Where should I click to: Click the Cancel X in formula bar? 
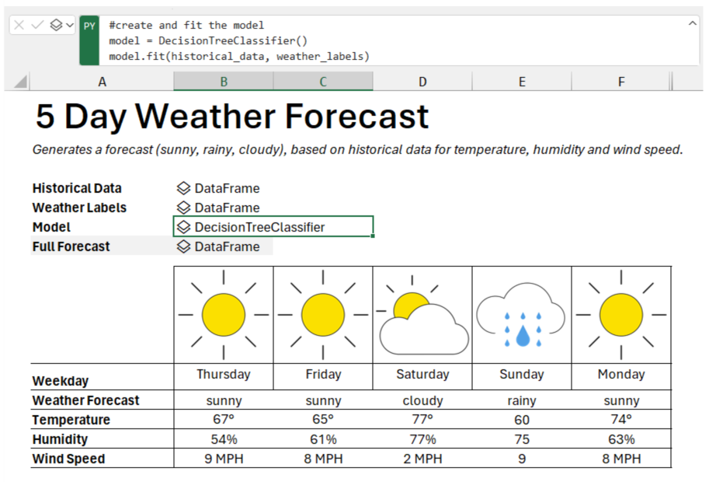pyautogui.click(x=19, y=25)
